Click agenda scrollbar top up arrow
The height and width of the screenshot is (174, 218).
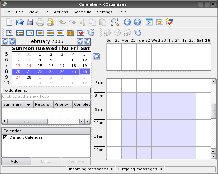pos(213,82)
